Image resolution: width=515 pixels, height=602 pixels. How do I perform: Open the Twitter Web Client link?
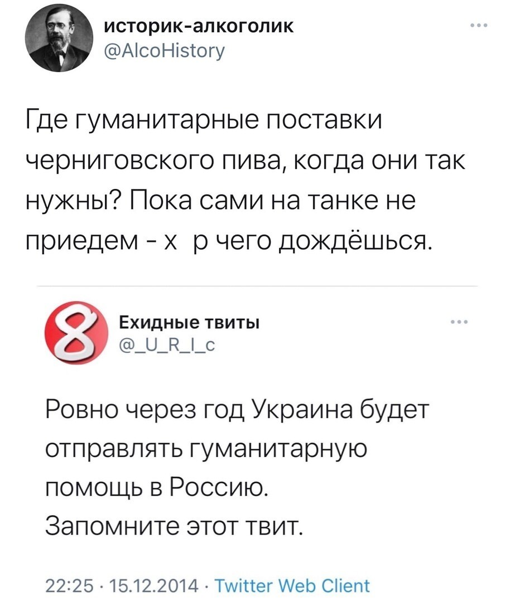pos(292,586)
